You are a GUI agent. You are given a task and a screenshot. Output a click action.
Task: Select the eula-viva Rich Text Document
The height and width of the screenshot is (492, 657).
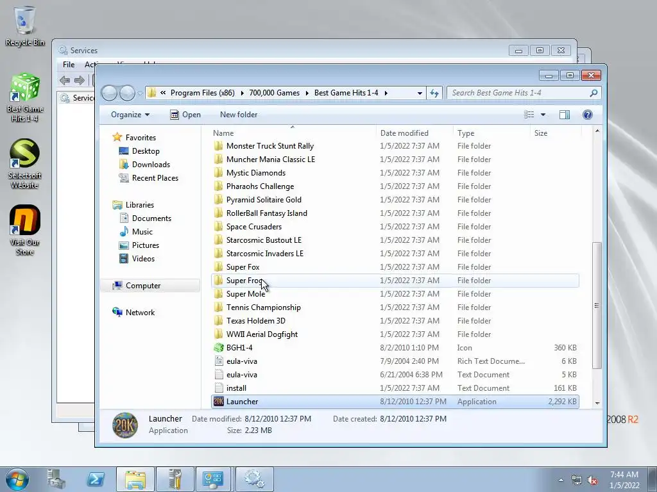395,361
